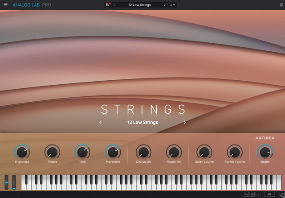Undo last change with undo arrow
Image resolution: width=285 pixels, height=198 pixels.
coord(246,194)
